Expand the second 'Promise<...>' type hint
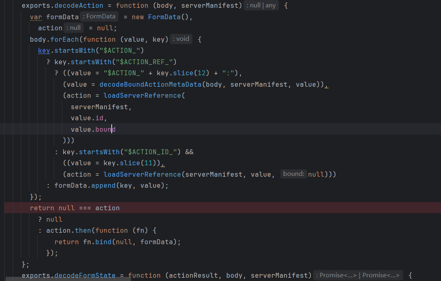 point(381,275)
